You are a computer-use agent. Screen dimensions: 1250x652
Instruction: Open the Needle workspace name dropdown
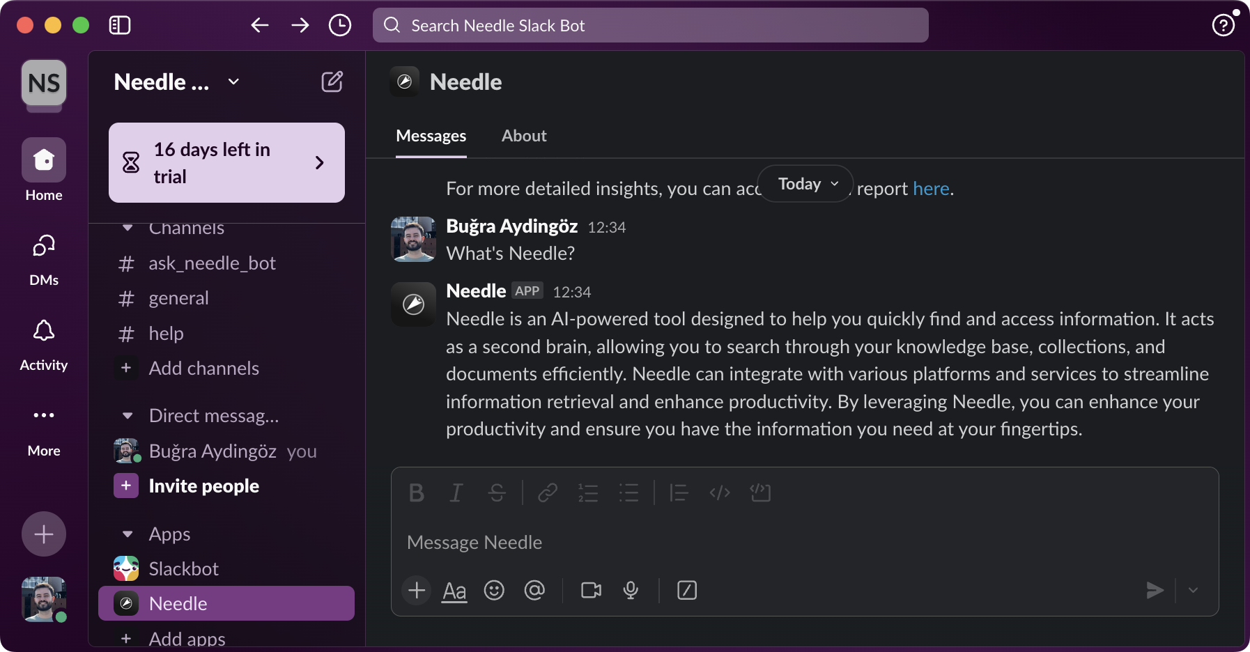(x=177, y=82)
